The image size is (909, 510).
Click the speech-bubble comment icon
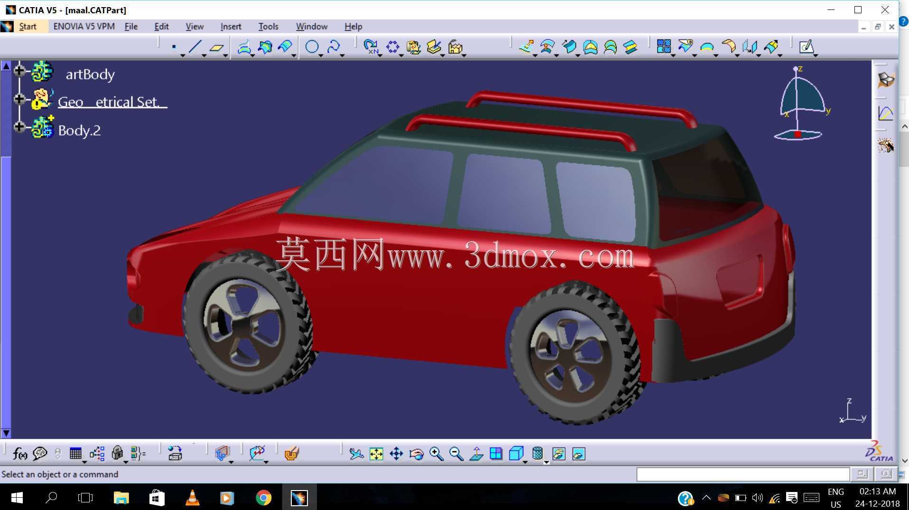(40, 454)
